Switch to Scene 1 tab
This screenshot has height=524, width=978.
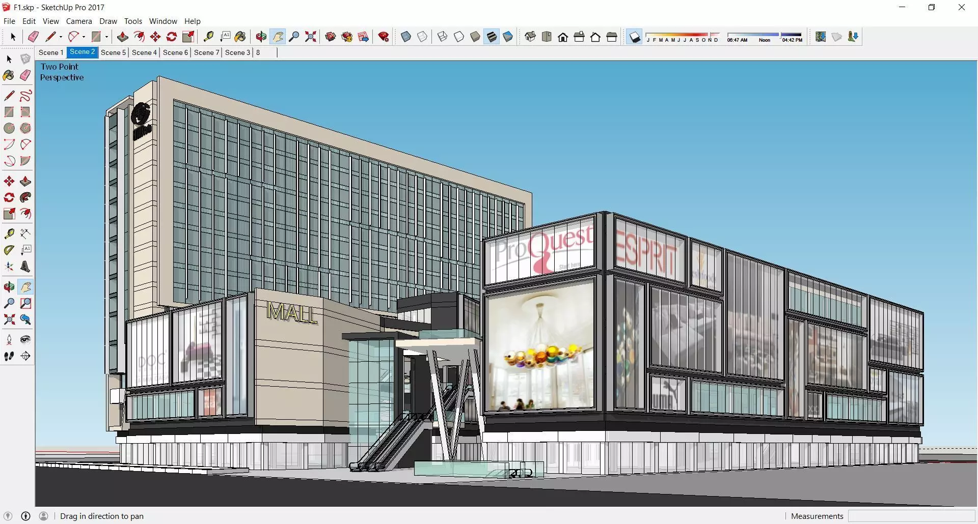click(x=51, y=52)
